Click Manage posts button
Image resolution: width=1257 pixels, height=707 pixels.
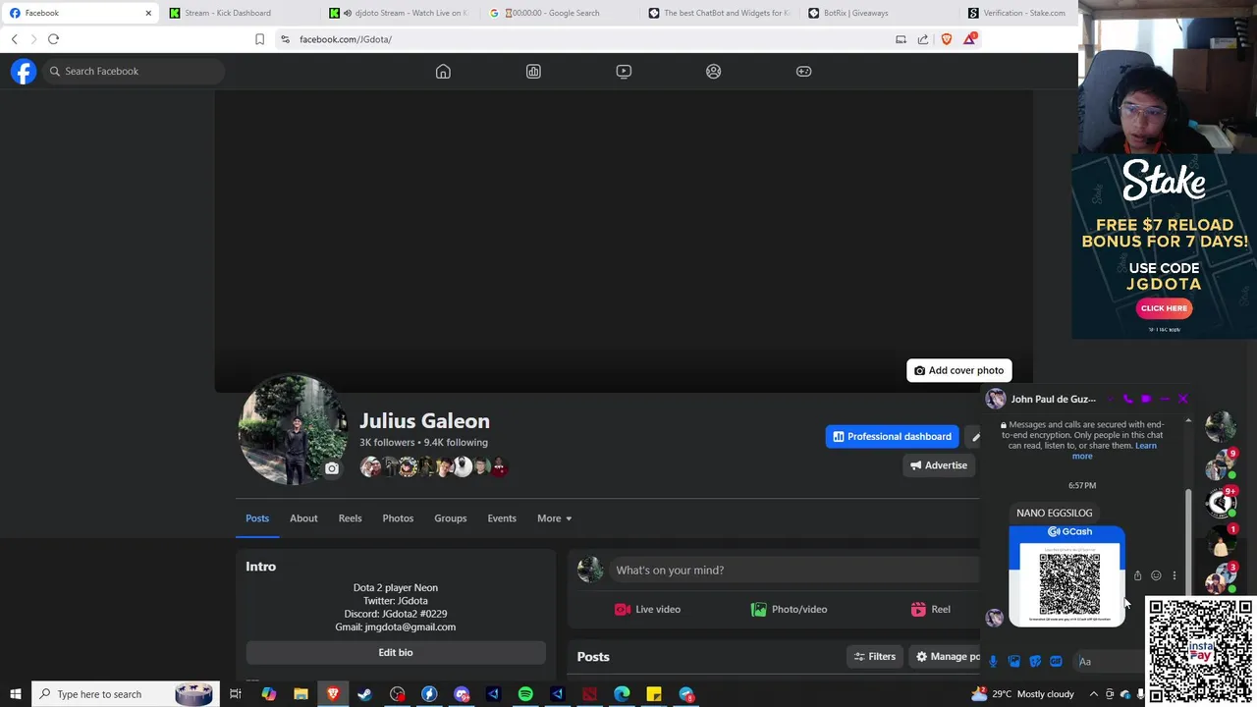point(944,657)
